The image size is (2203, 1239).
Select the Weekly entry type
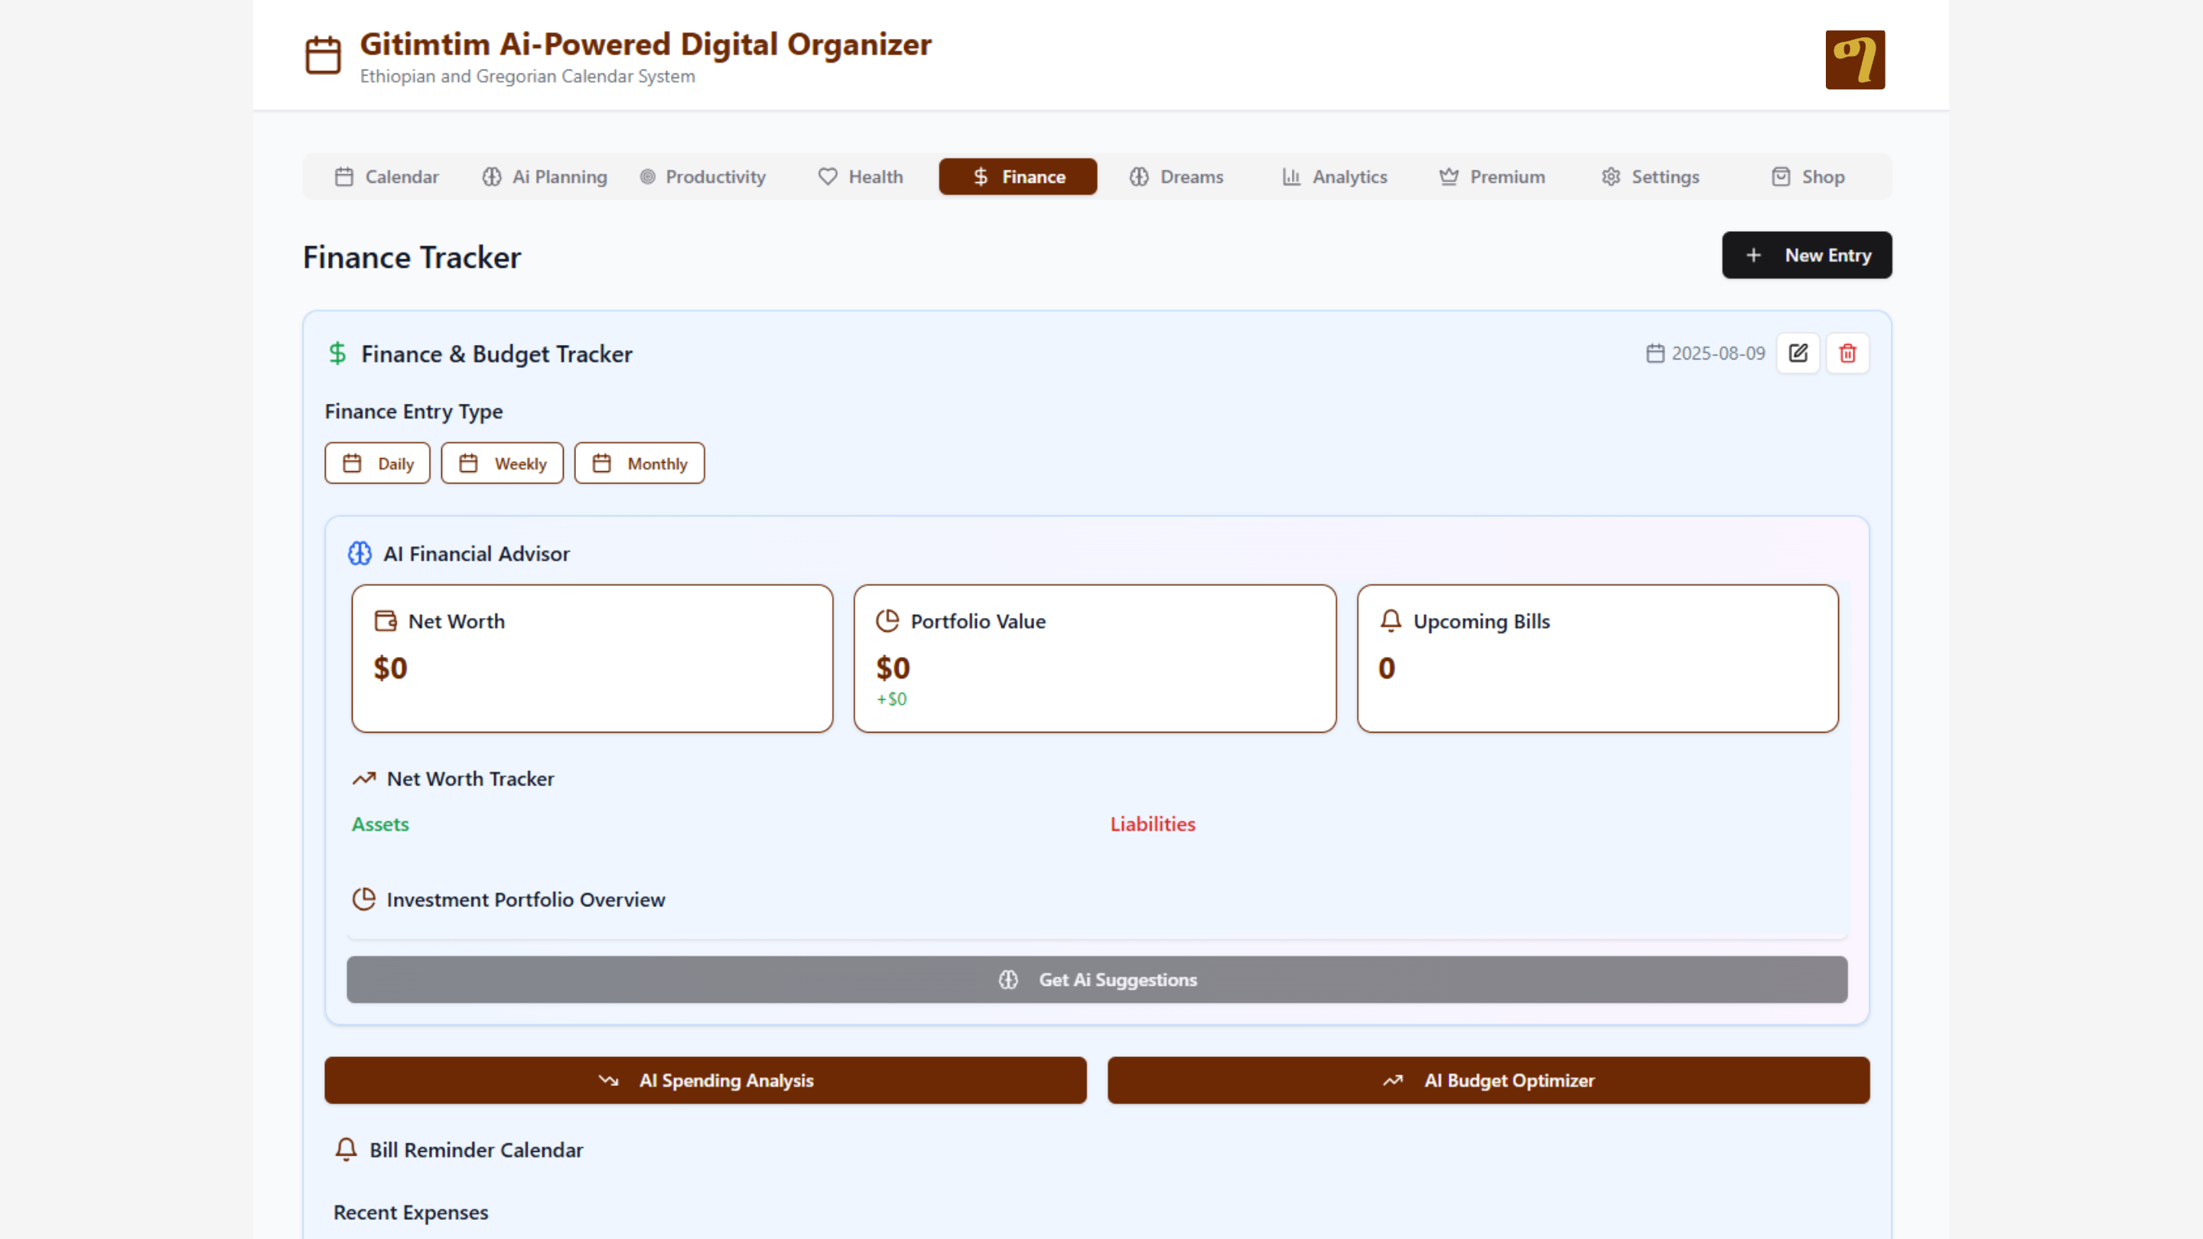pos(502,463)
